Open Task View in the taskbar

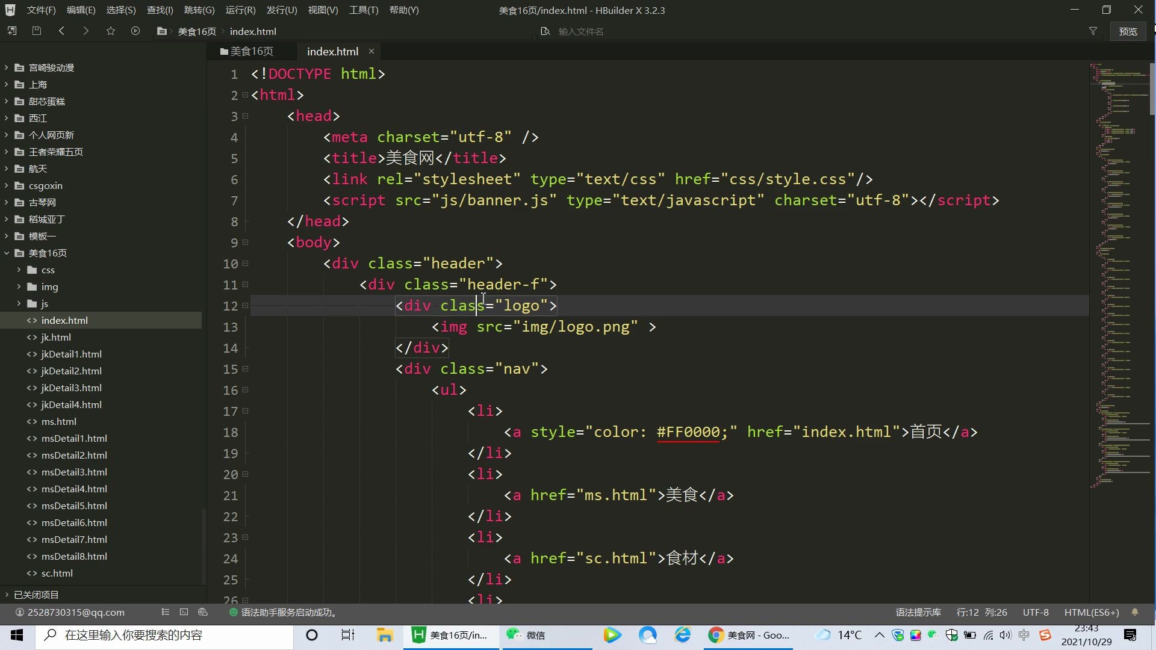tap(348, 635)
